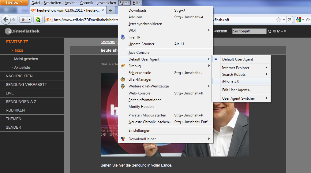Expand the Firebug submenu
Image resolution: width=311 pixels, height=173 pixels.
166,66
